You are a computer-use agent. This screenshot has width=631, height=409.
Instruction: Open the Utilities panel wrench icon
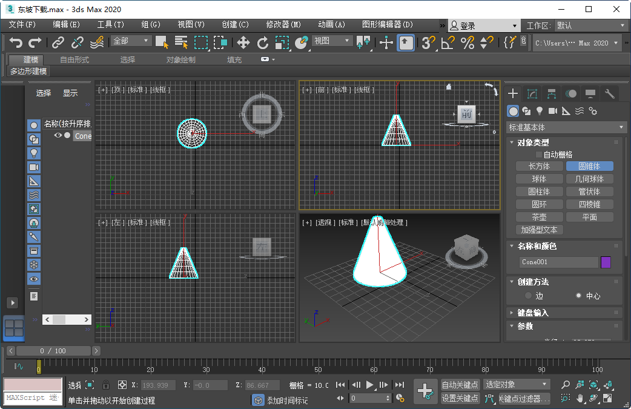pyautogui.click(x=609, y=94)
